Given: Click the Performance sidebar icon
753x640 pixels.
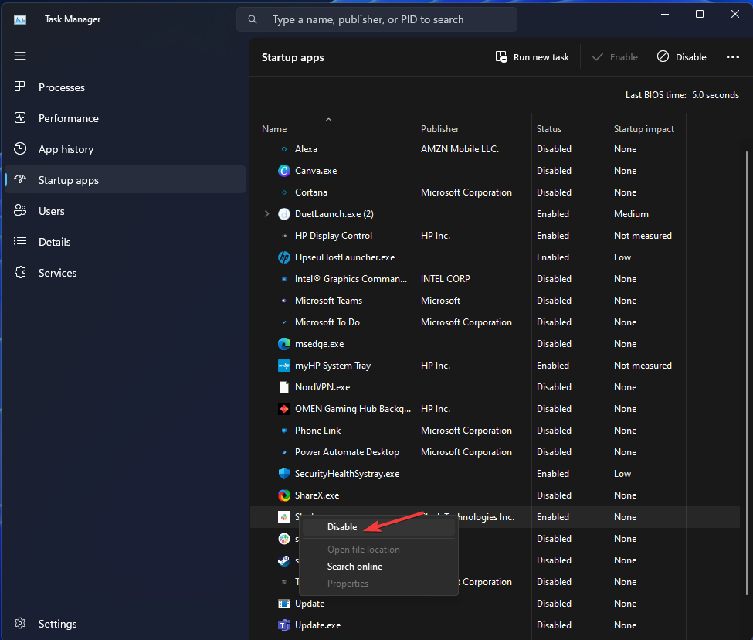Looking at the screenshot, I should point(20,117).
